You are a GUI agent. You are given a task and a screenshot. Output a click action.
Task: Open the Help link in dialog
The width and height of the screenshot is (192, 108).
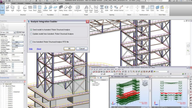click(x=31, y=49)
